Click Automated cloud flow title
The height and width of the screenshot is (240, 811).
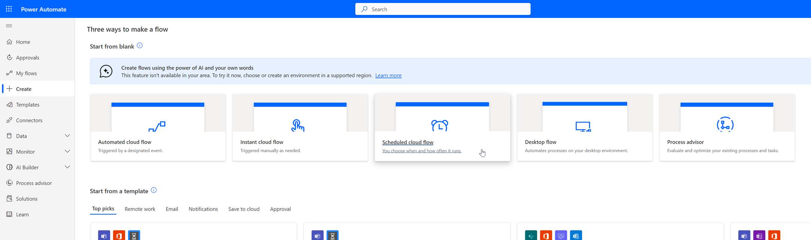125,142
